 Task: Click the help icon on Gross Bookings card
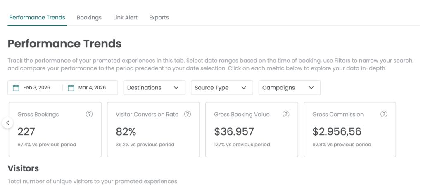tap(89, 114)
